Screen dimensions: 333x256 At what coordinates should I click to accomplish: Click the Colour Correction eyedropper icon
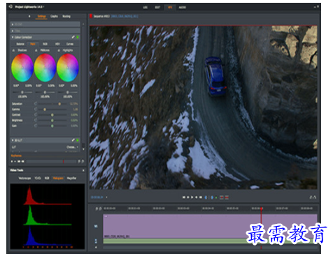[73, 37]
